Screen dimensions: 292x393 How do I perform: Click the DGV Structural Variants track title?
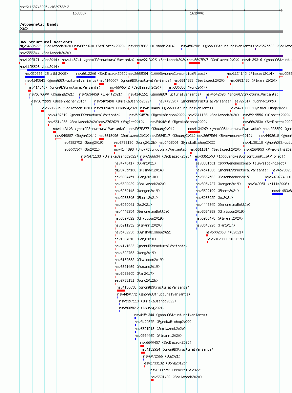point(46,42)
